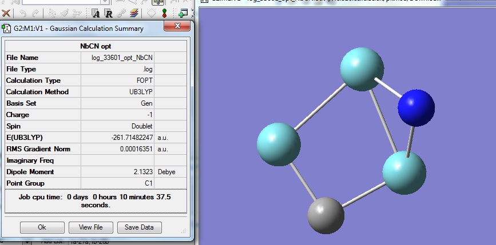
Task: Click the green and red atom icon
Action: tap(165, 13)
